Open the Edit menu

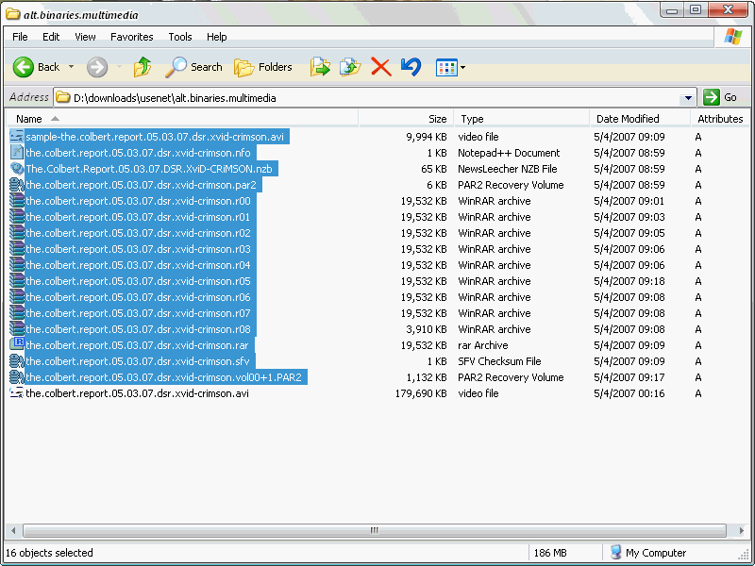[51, 37]
